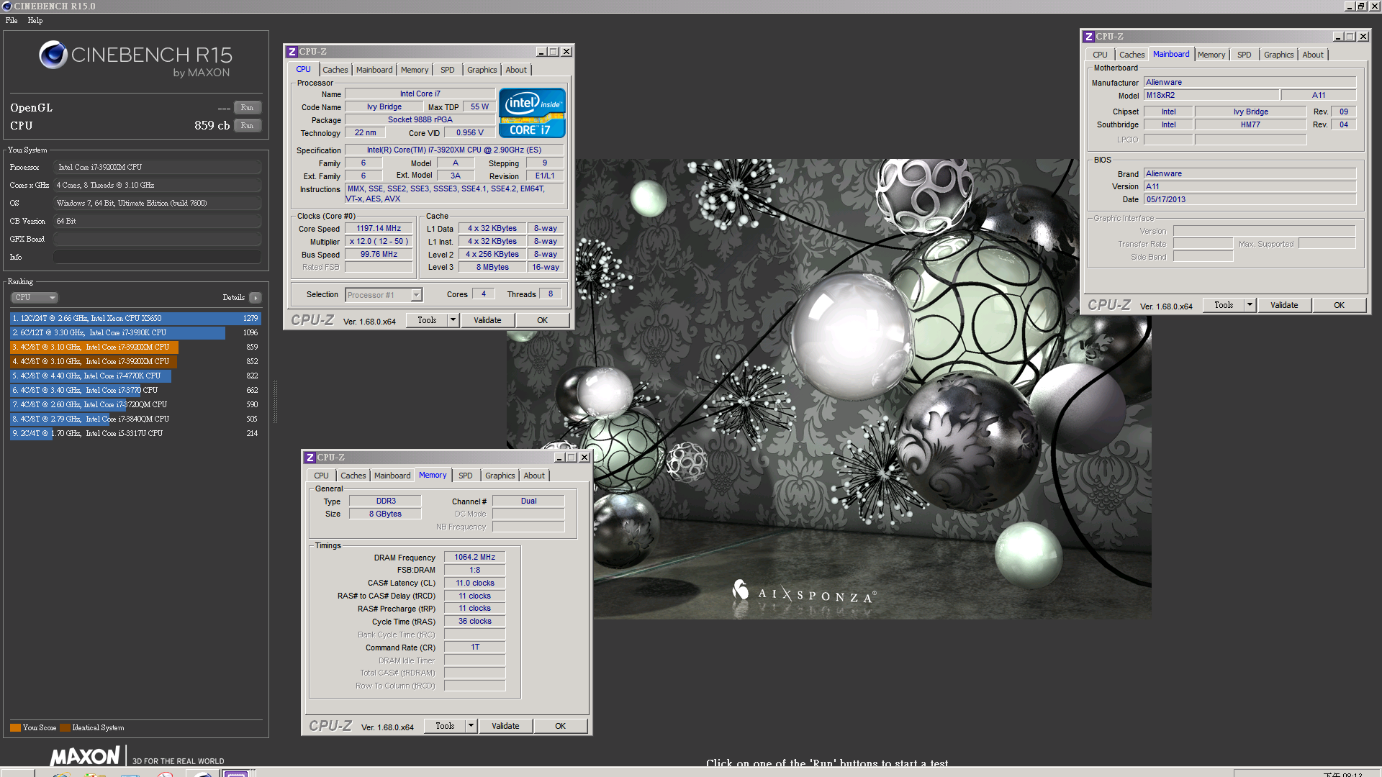Screen dimensions: 1382x777
Task: Switch to Memory tab in the Mainboard CPU-Z window
Action: click(x=1211, y=55)
